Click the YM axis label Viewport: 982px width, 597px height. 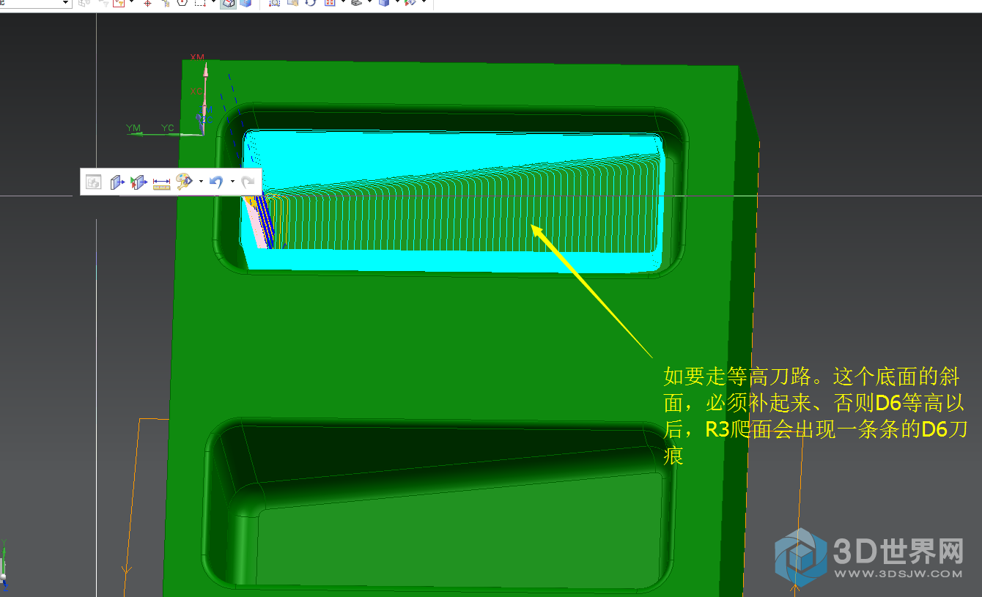tap(133, 128)
